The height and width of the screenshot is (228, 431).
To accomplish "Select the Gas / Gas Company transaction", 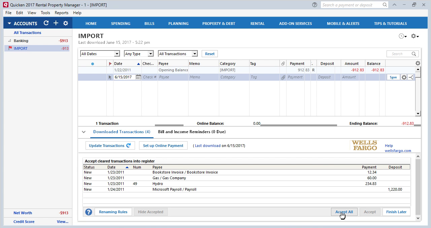I will click(246, 178).
